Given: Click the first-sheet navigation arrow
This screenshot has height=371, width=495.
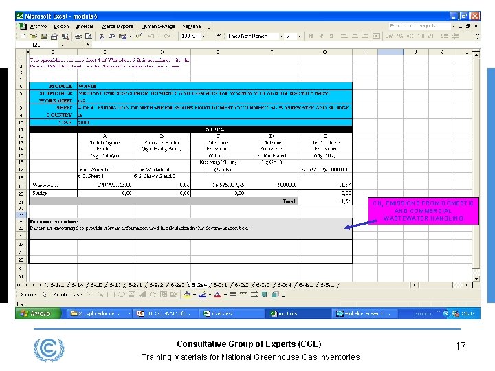Looking at the screenshot, I should pos(19,285).
